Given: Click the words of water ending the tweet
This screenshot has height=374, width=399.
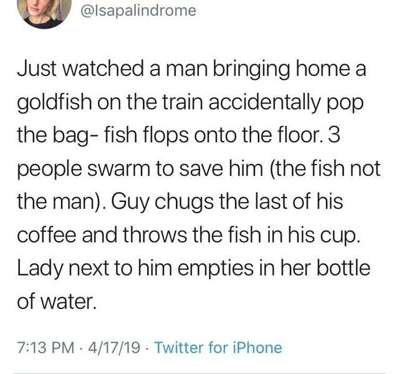Looking at the screenshot, I should point(57,301).
